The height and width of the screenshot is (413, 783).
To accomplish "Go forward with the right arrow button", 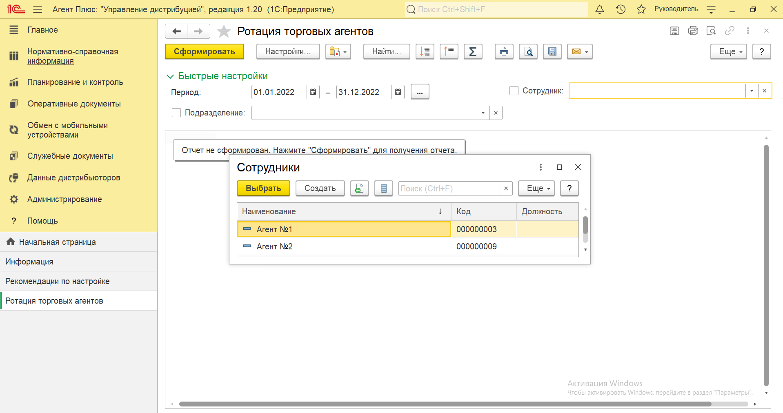I will [199, 31].
